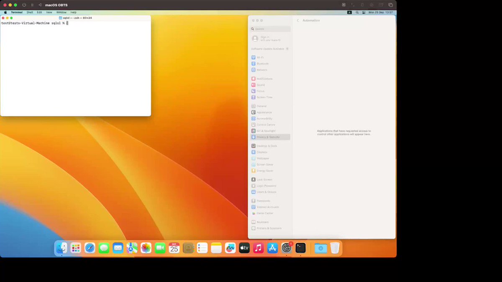Viewport: 502px width, 282px height.
Task: Open App Store from the Dock
Action: (x=272, y=248)
